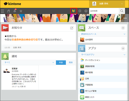Expand the 参加中のスペース dropdown
Viewport: 129px width, 101px height.
[102, 34]
